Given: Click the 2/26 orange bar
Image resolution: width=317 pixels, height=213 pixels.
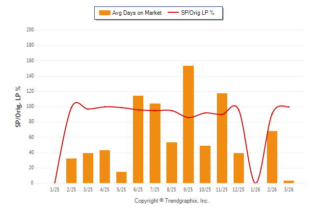Looking at the screenshot, I should (x=272, y=157).
